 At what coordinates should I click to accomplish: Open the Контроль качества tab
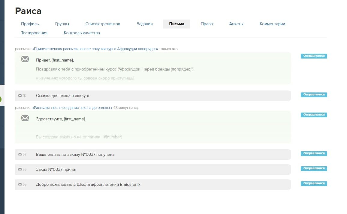point(82,33)
